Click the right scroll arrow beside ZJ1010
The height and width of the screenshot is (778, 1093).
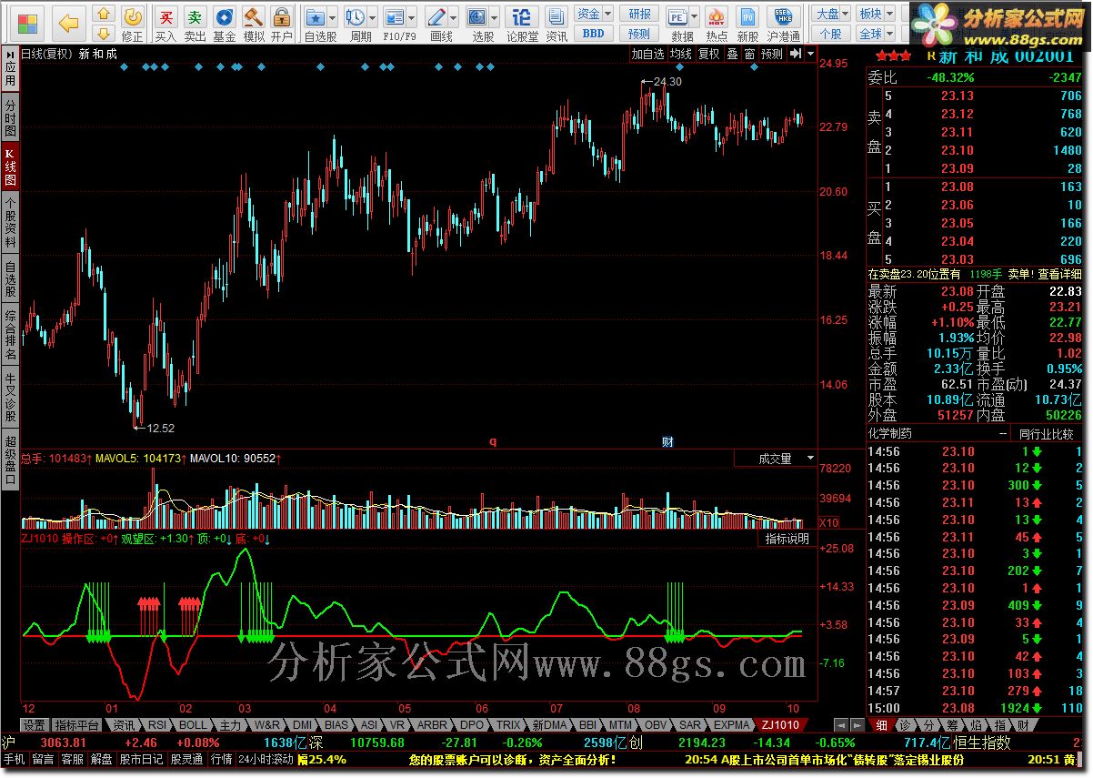[x=857, y=725]
